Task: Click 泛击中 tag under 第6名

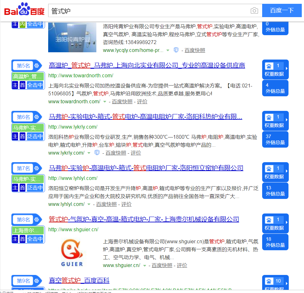Action: tap(35, 137)
